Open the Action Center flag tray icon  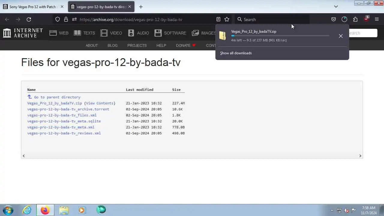tap(354, 210)
